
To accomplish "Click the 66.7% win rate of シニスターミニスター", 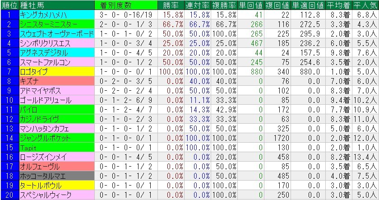I will (x=171, y=24).
